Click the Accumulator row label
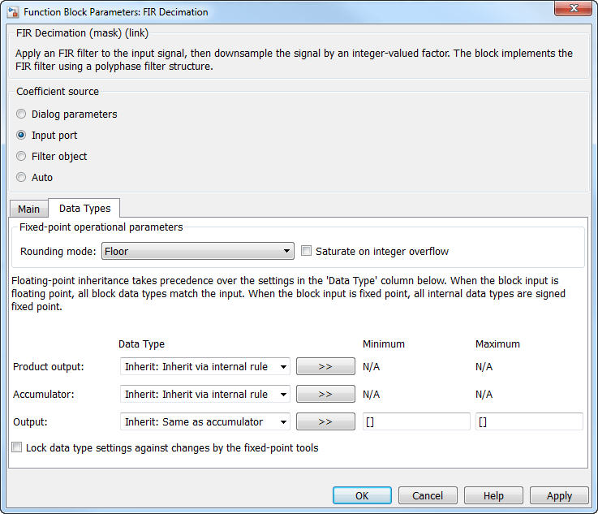The width and height of the screenshot is (598, 514). coord(44,394)
